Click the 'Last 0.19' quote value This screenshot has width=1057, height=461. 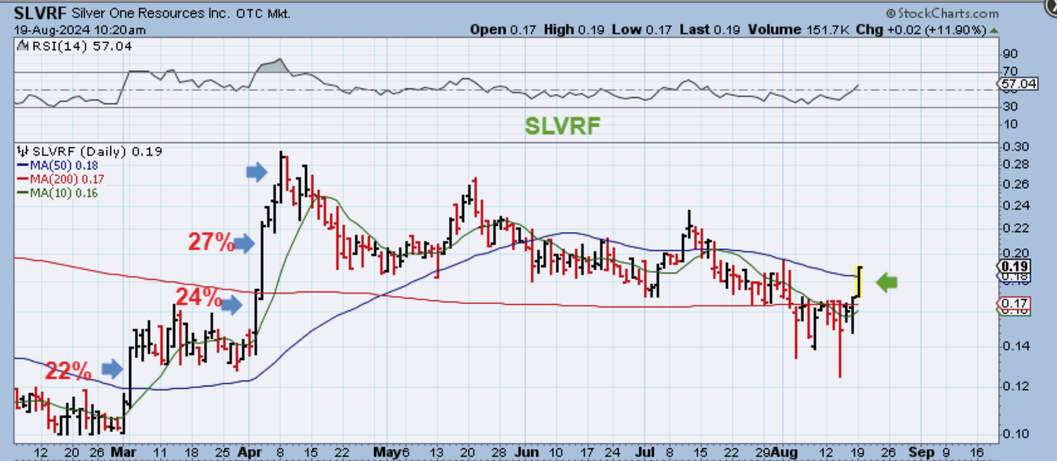point(710,30)
